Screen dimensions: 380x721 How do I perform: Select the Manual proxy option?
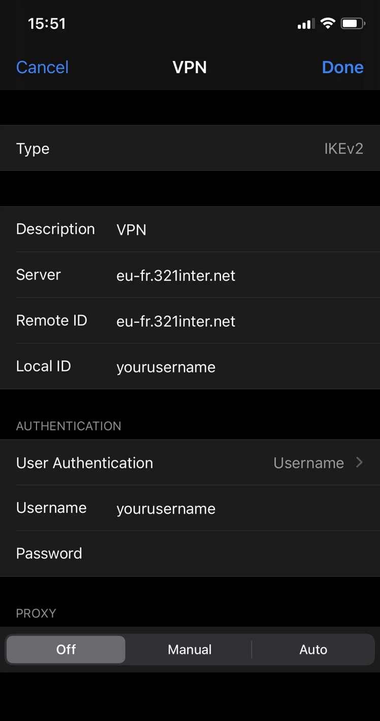click(x=190, y=649)
